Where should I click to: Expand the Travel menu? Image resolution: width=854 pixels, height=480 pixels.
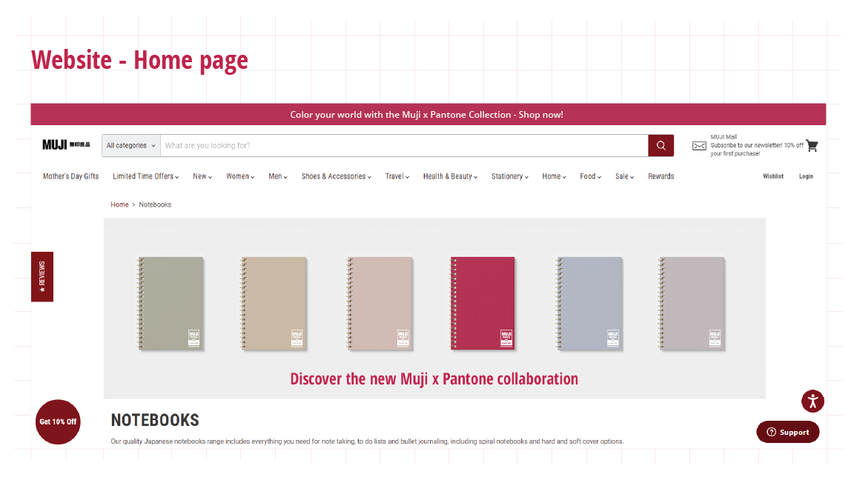[397, 176]
